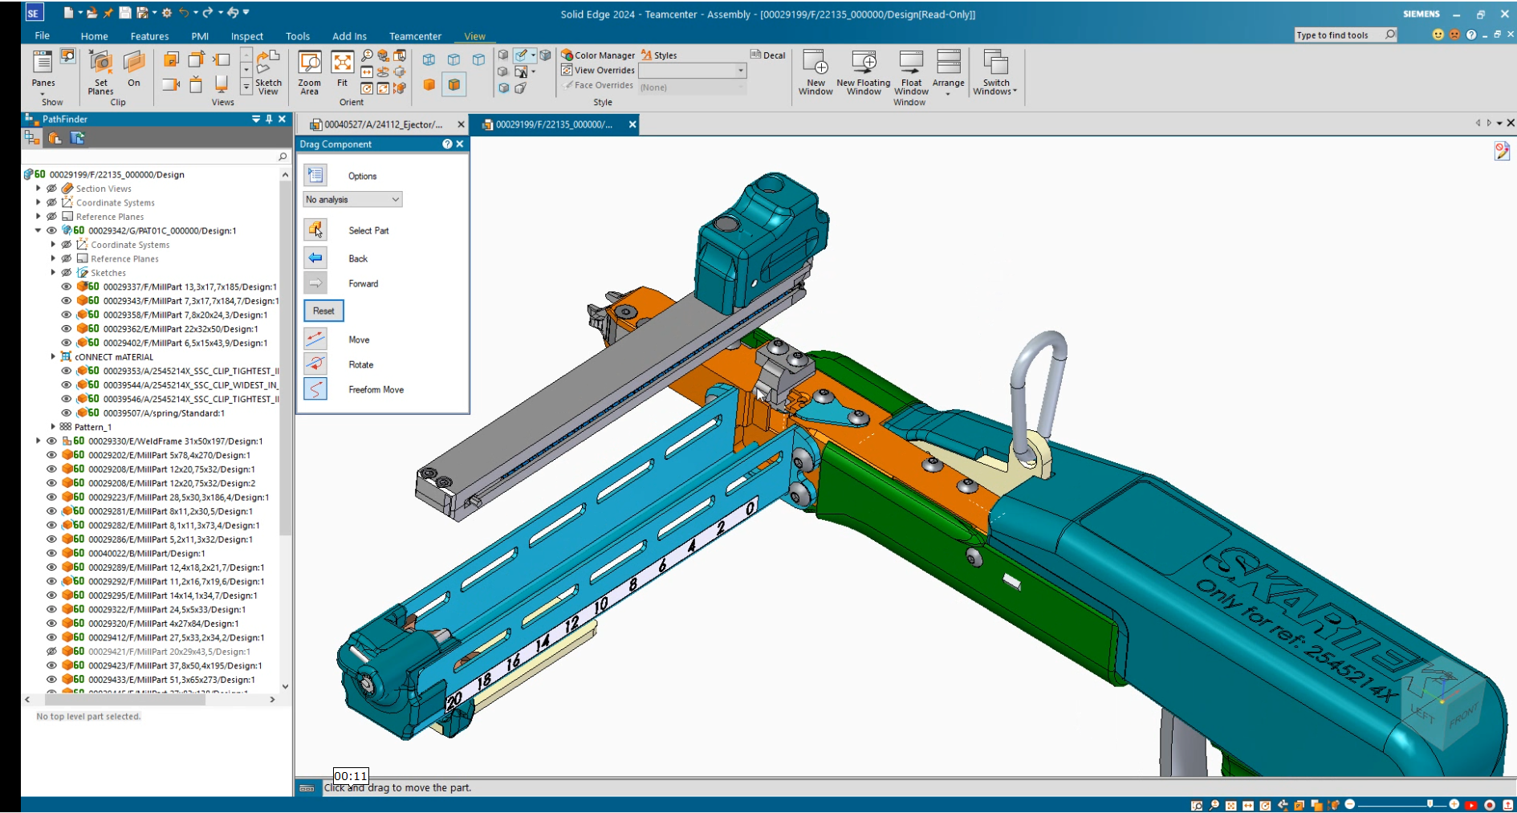Click the Save icon in quick access toolbar

[x=125, y=13]
